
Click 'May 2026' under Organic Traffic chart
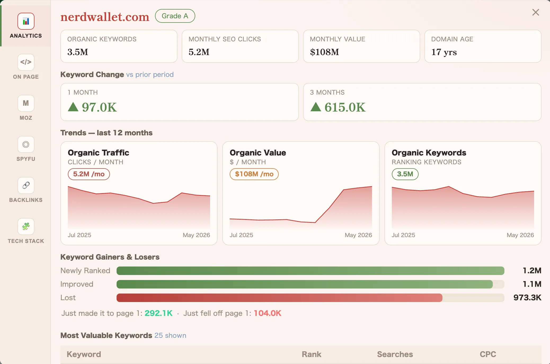click(x=196, y=235)
